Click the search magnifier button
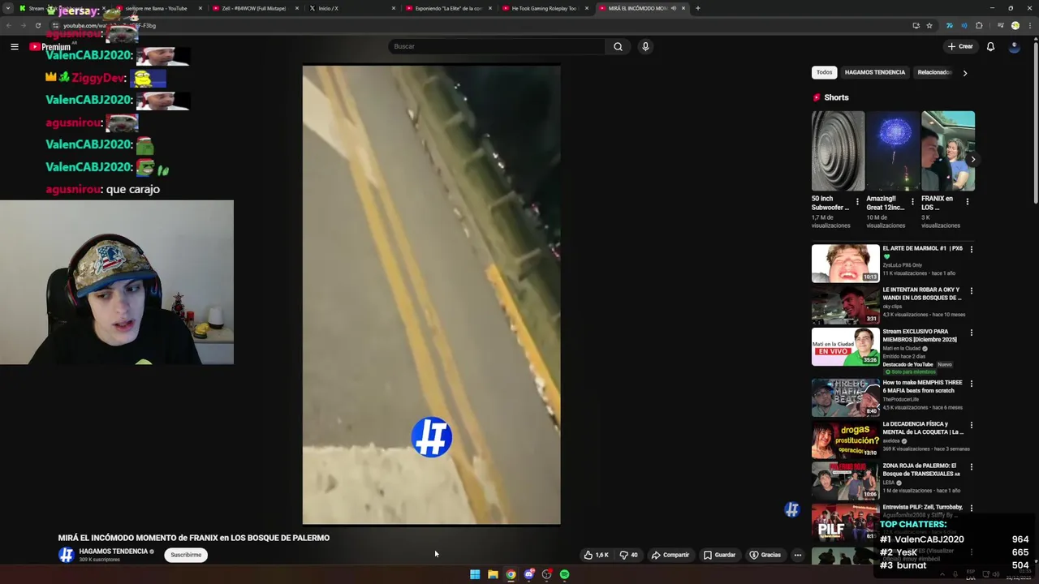Screen dimensions: 1039x584 click(618, 46)
